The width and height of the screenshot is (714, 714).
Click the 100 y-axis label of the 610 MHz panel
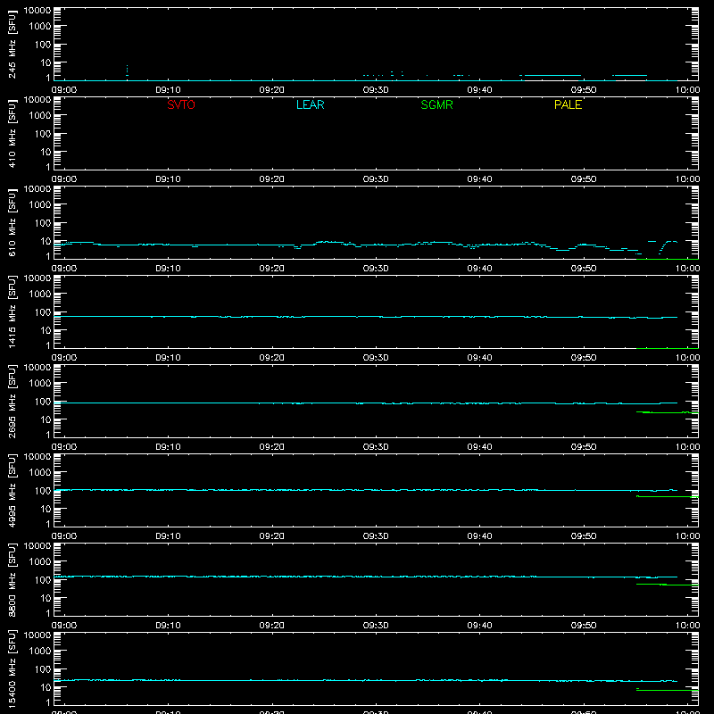(43, 223)
